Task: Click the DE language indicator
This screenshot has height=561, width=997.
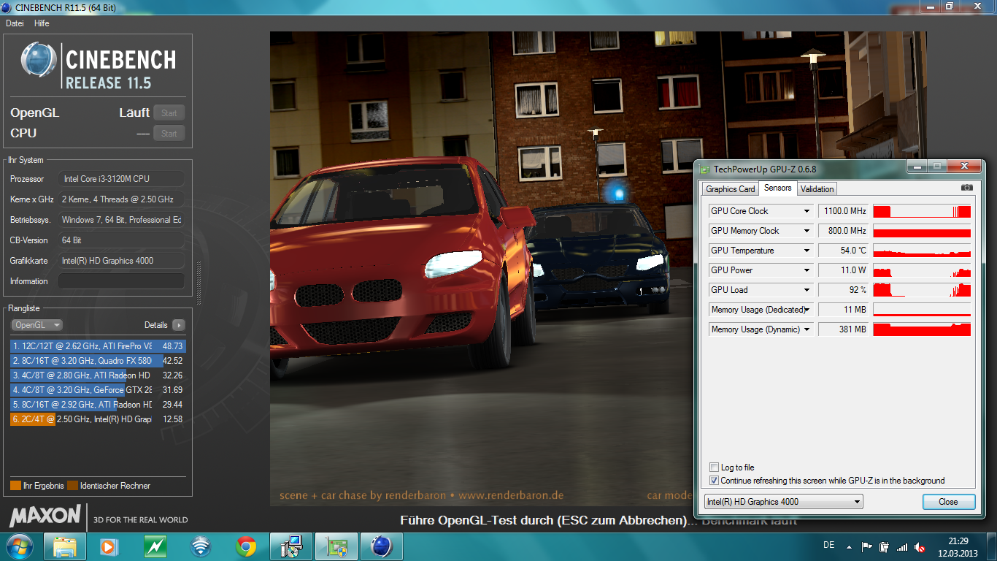Action: 828,545
